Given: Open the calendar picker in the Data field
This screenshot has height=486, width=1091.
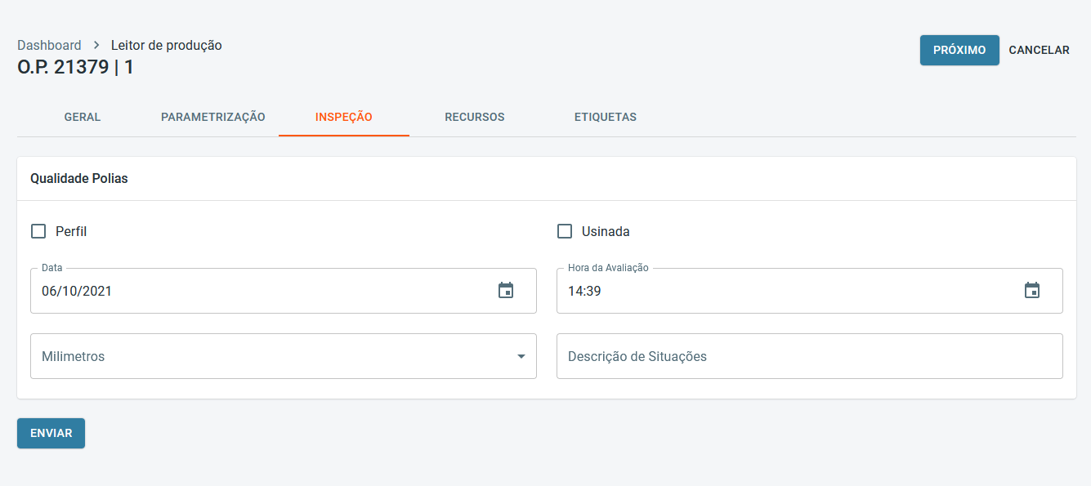Looking at the screenshot, I should [x=506, y=290].
